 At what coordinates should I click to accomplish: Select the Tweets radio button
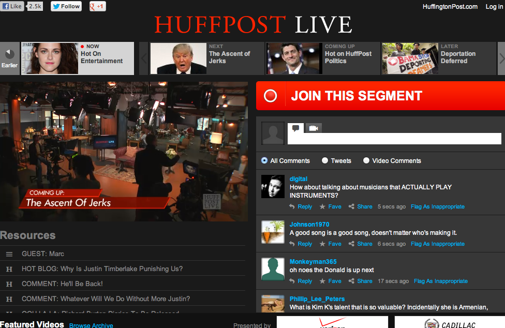(x=325, y=160)
